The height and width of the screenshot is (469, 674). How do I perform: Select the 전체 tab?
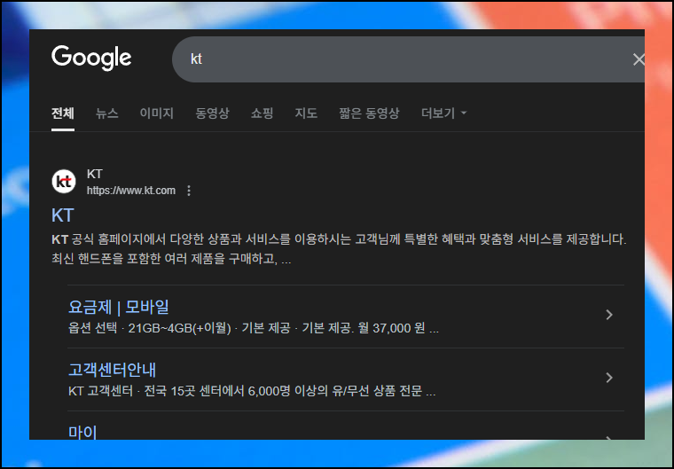63,113
